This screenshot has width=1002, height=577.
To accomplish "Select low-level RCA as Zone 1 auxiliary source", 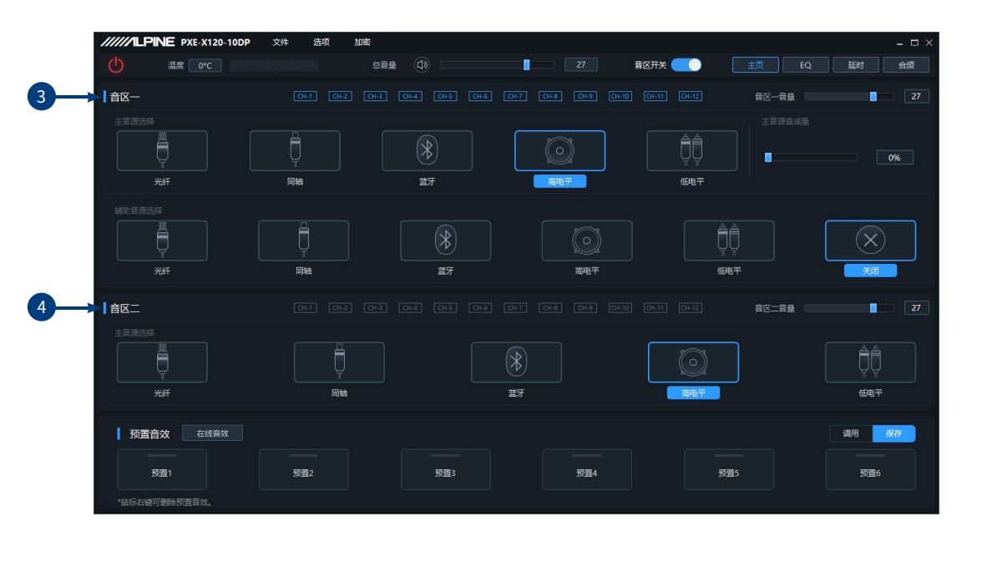I will (729, 240).
